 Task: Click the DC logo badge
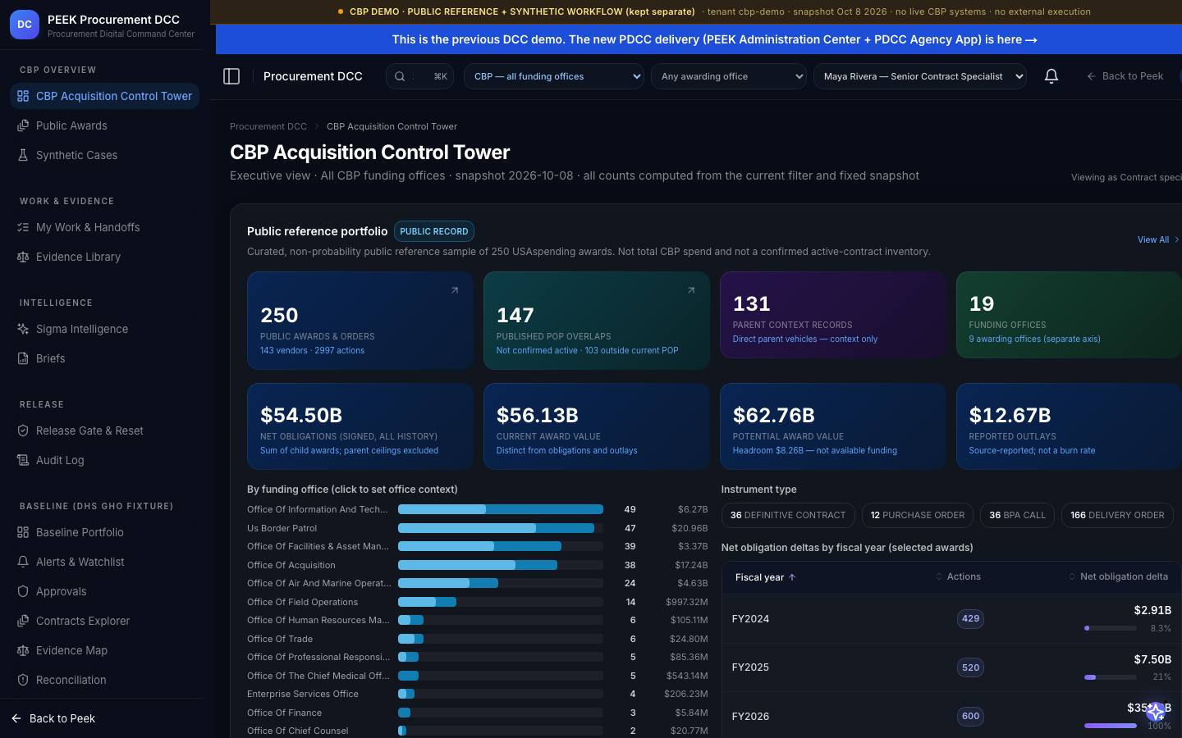[25, 25]
